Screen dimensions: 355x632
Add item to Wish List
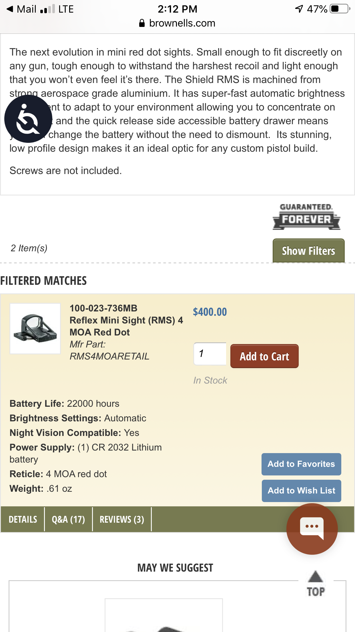(301, 491)
